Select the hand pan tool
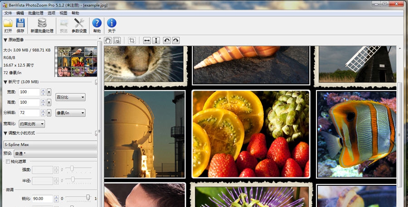Viewport: 408px width, 207px height. (108, 40)
